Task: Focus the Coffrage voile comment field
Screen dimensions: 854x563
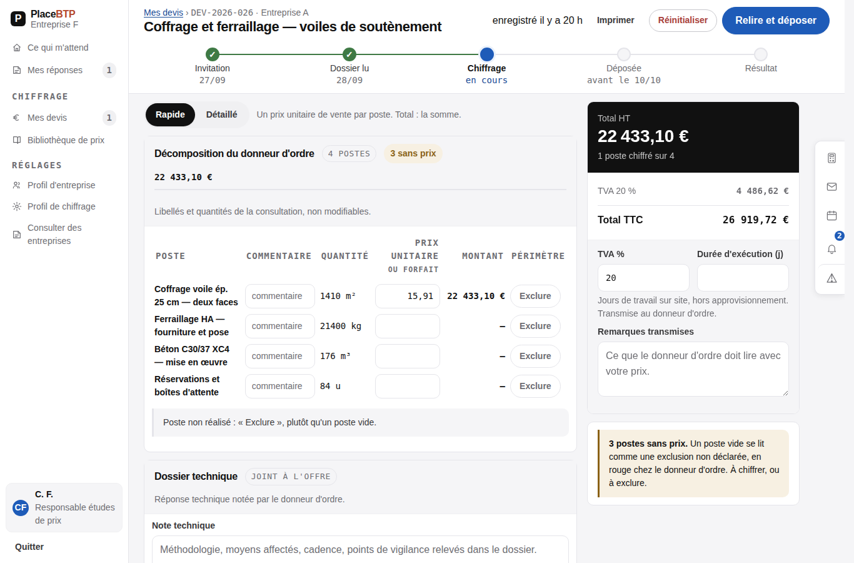Action: (x=280, y=296)
